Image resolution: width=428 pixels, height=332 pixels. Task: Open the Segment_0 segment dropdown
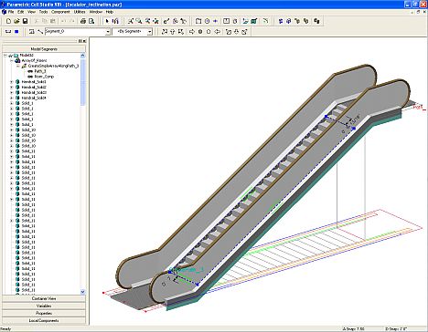(x=108, y=32)
